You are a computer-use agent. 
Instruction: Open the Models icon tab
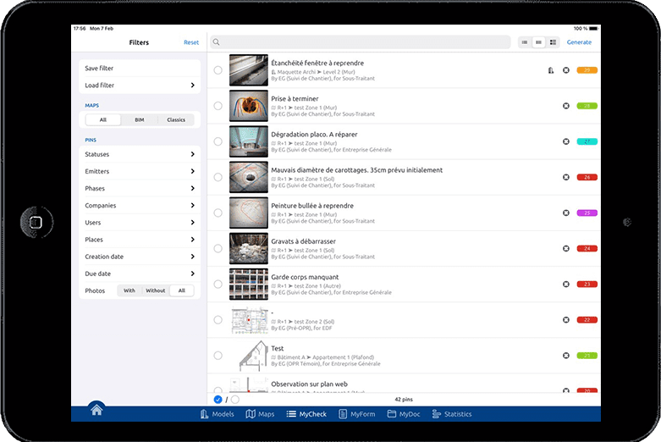click(218, 414)
